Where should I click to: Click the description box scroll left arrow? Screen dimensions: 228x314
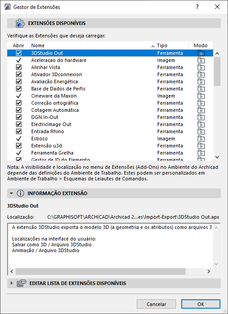(x=12, y=272)
